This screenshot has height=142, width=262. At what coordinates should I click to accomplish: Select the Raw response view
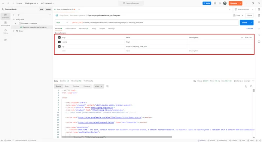[67, 87]
